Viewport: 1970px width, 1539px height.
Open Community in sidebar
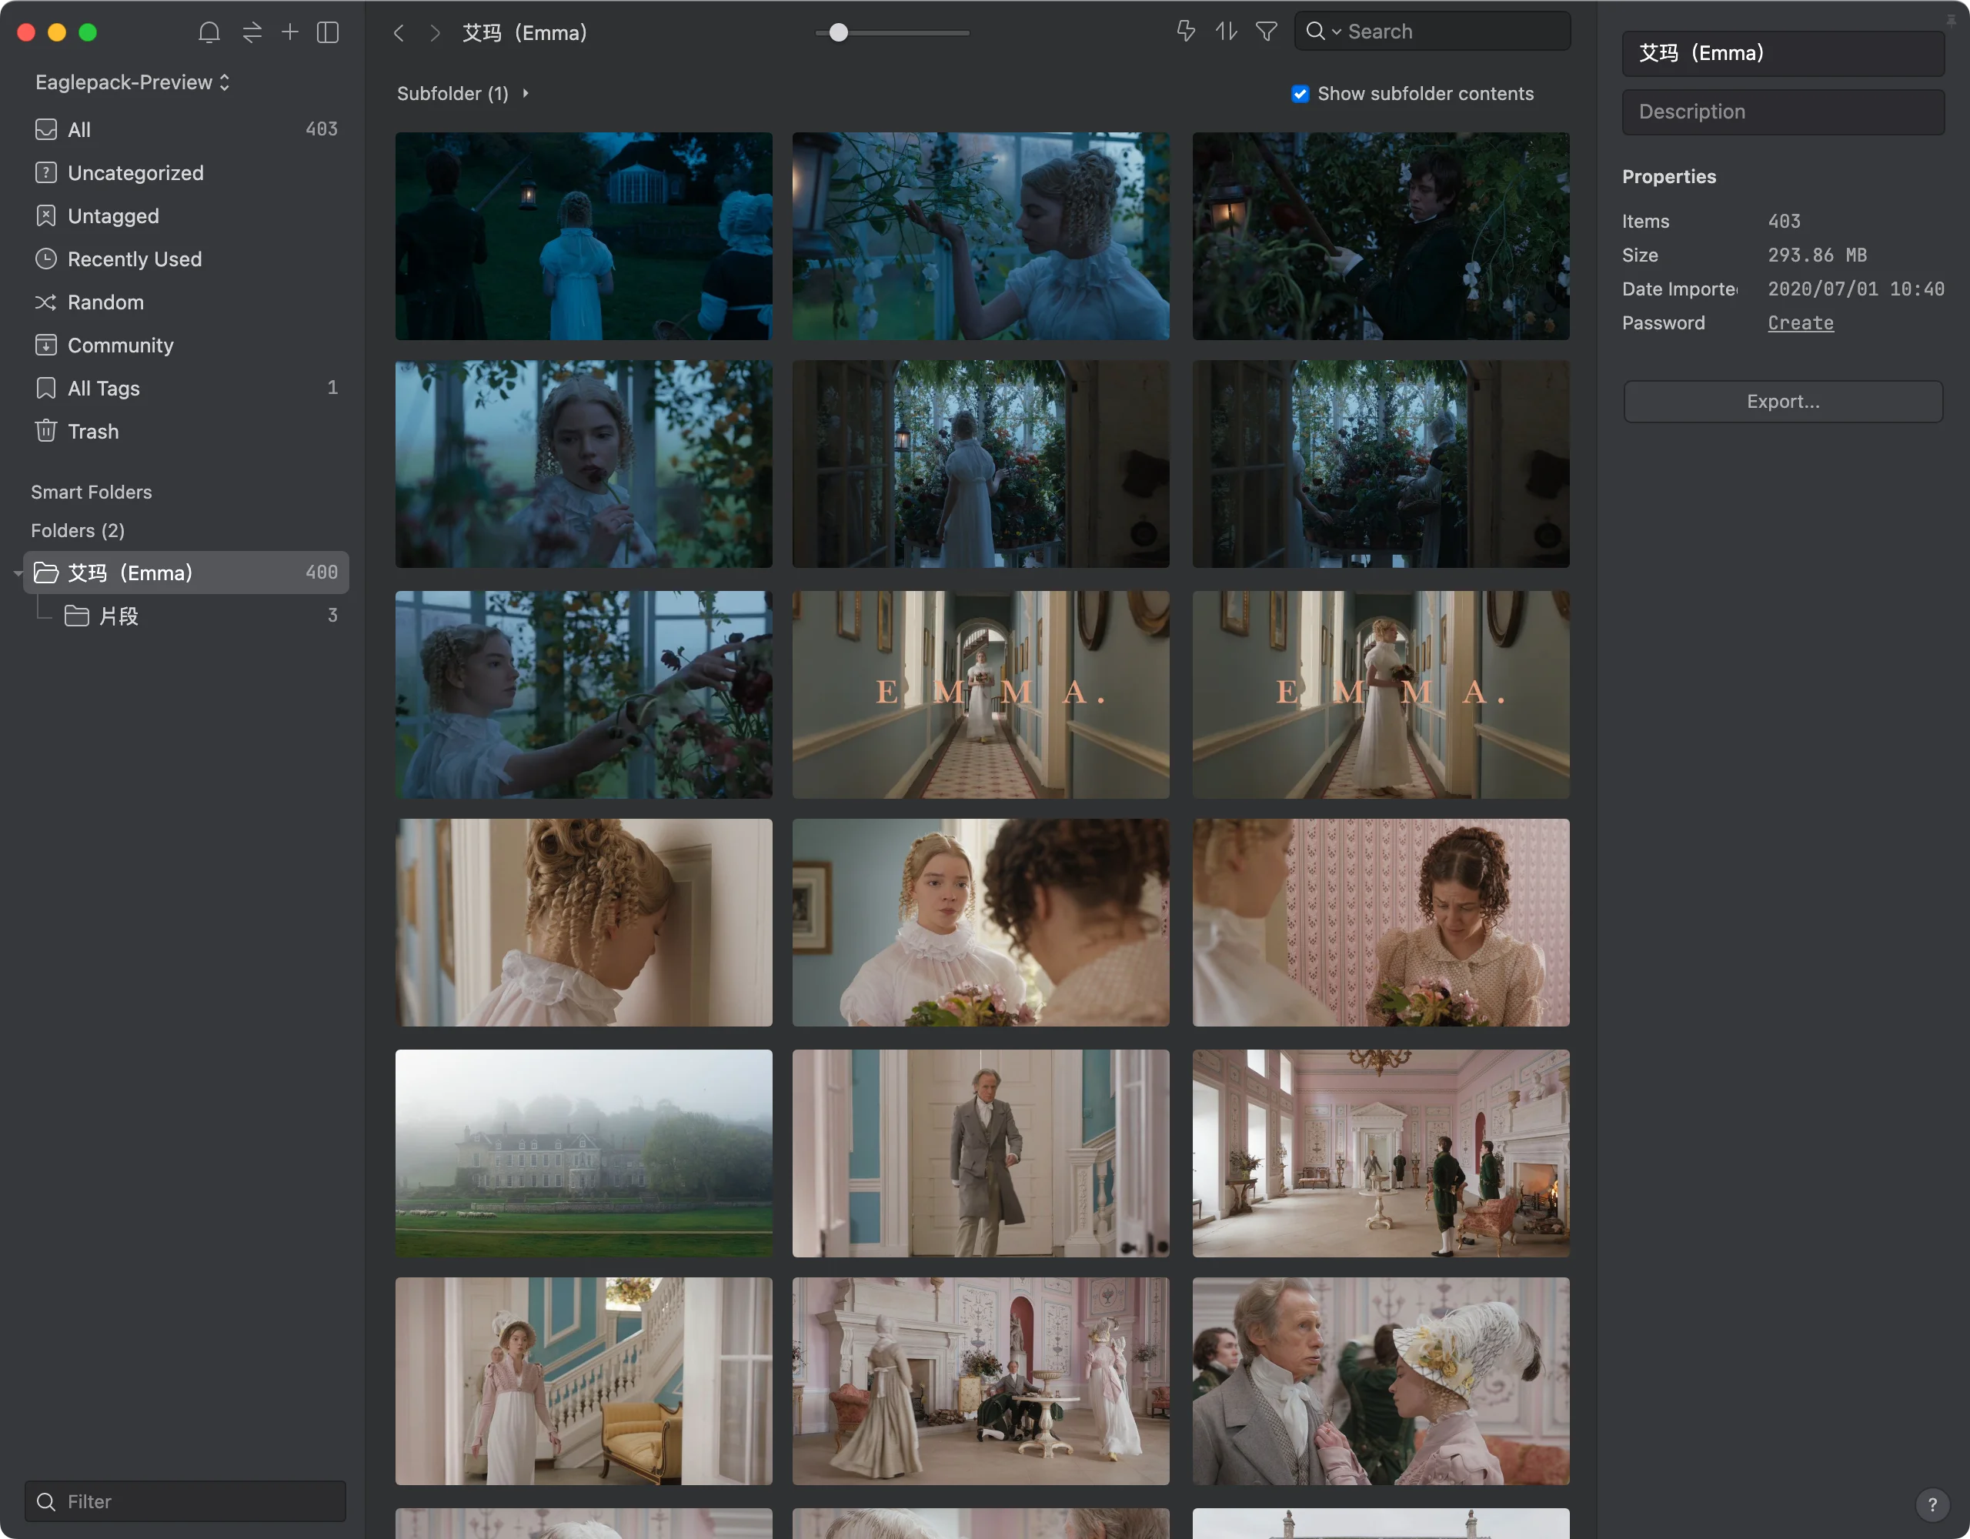(x=185, y=345)
